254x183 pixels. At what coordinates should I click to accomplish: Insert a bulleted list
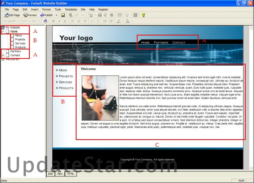click(99, 21)
